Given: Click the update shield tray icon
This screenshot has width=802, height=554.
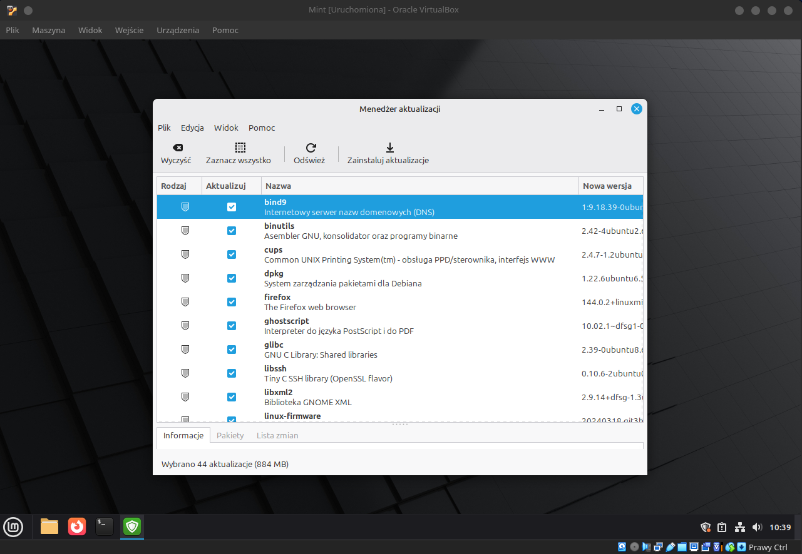Looking at the screenshot, I should pyautogui.click(x=705, y=528).
